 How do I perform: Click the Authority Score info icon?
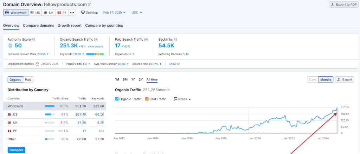33,40
